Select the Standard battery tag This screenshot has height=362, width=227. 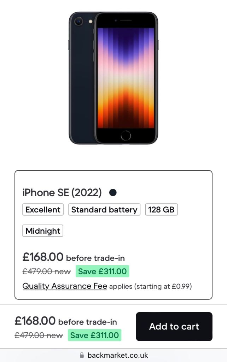pyautogui.click(x=104, y=210)
